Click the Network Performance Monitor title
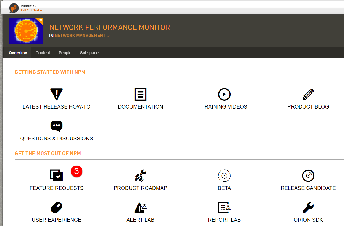This screenshot has height=226, width=344. (x=110, y=27)
